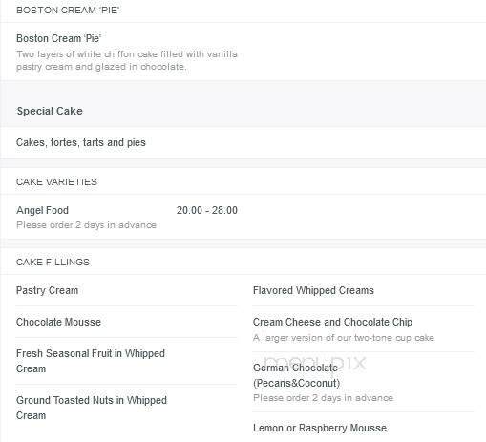The width and height of the screenshot is (486, 442).
Task: Click the two-tone cup cake description
Action: click(344, 338)
